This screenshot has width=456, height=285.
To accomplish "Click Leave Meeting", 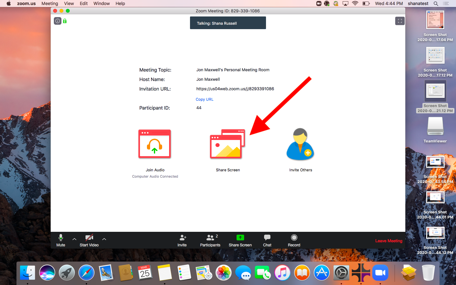I will tap(389, 241).
